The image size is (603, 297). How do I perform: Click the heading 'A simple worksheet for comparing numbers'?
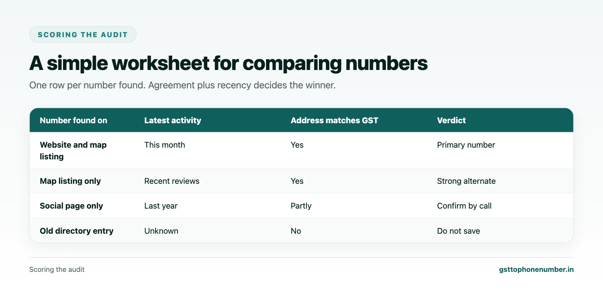pos(228,63)
